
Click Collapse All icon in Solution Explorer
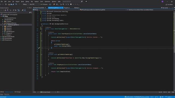pyautogui.click(x=13, y=10)
